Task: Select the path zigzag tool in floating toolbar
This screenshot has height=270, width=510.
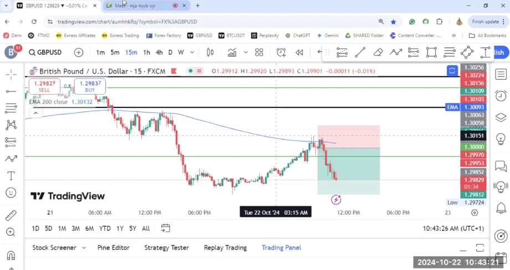Action: tap(396, 52)
